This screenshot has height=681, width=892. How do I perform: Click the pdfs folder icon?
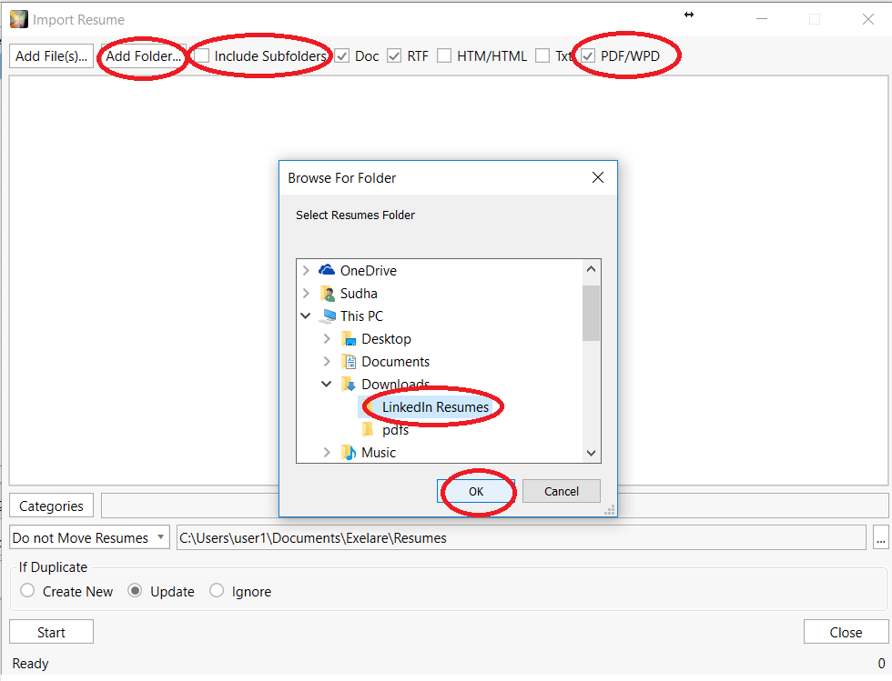coord(369,429)
